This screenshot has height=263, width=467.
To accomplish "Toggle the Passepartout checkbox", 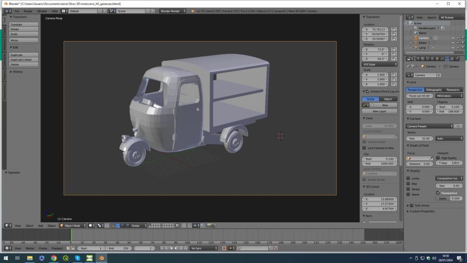I will [x=438, y=193].
